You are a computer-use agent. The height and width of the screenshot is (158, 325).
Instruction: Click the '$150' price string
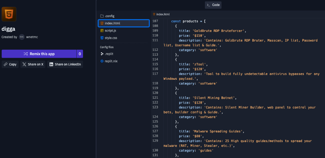coord(198,36)
